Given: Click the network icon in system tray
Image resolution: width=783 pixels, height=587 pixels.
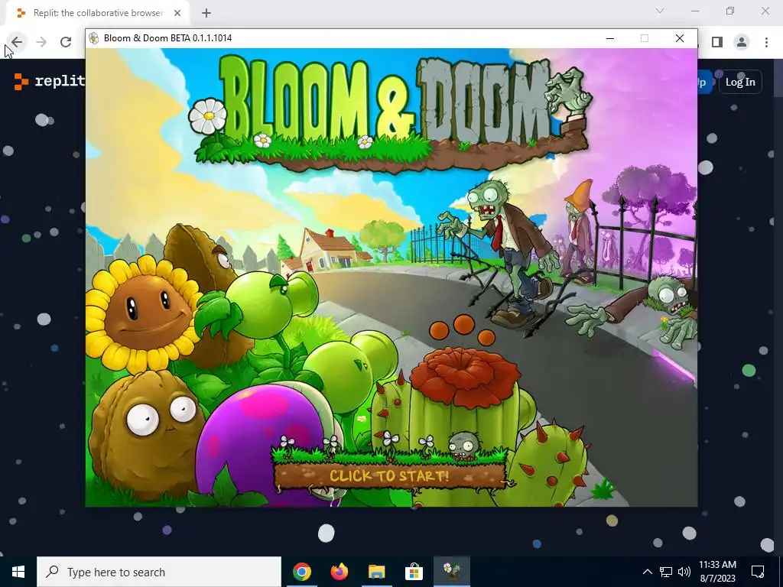Looking at the screenshot, I should [x=666, y=572].
